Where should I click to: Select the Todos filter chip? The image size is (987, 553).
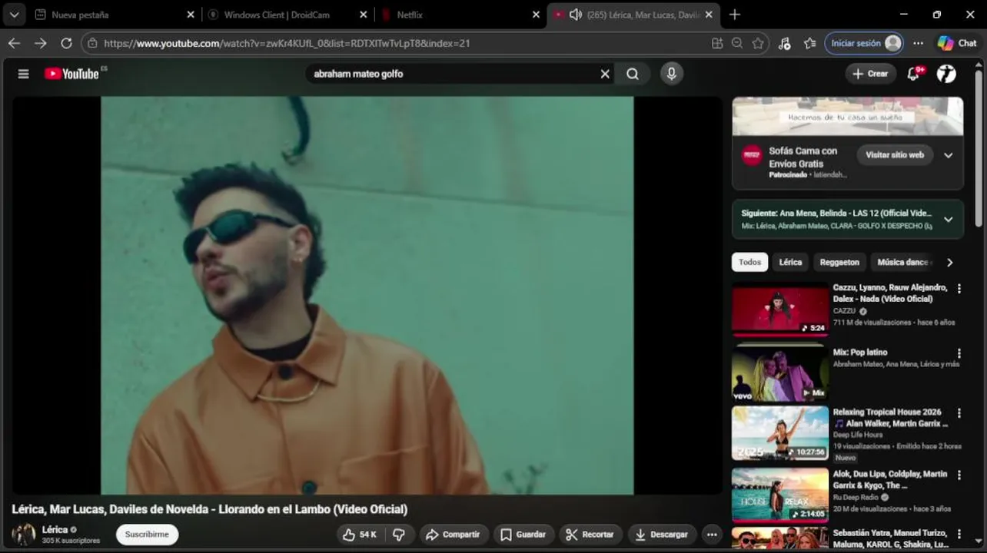pyautogui.click(x=749, y=262)
